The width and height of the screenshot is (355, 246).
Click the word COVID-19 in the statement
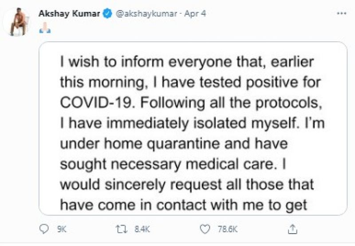(91, 103)
